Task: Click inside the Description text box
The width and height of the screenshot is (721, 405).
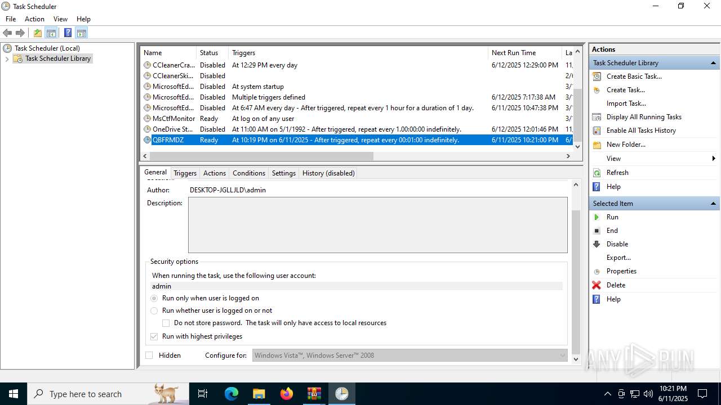Action: (378, 225)
